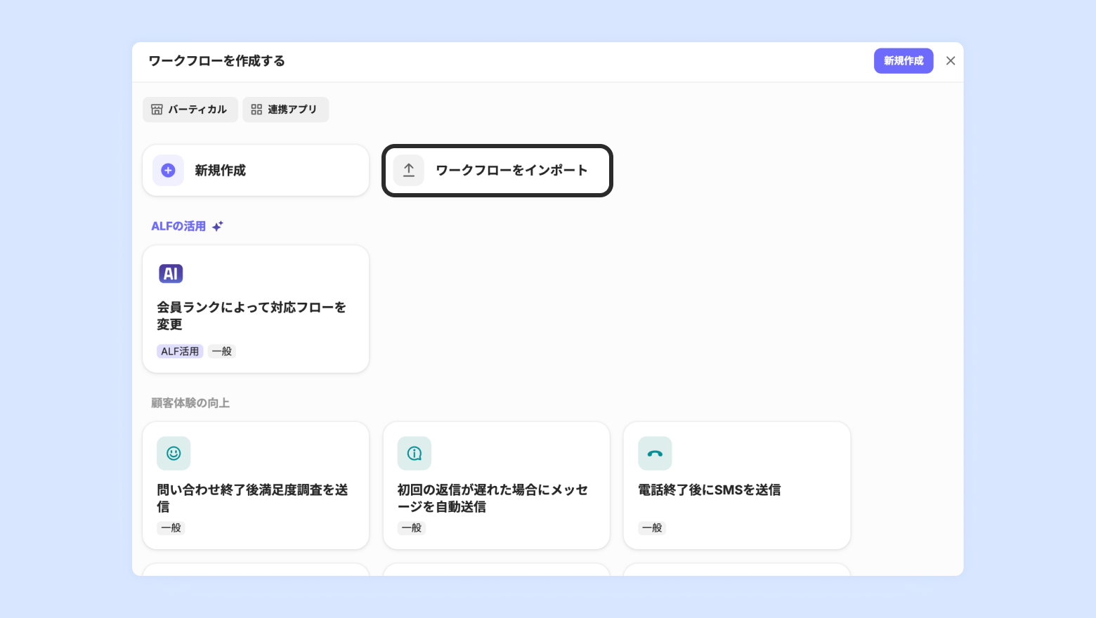
Task: Click the 一般 tag beside ALF活用
Action: click(x=222, y=351)
